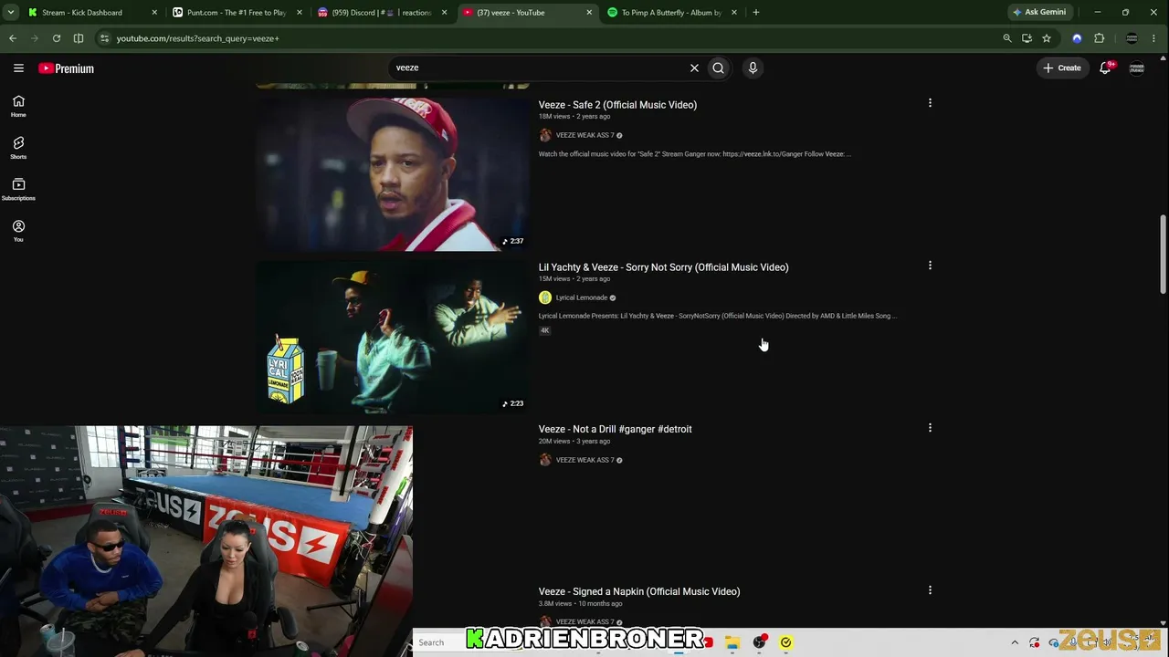Open the You page in the sidebar
Viewport: 1169px width, 657px height.
pyautogui.click(x=18, y=231)
